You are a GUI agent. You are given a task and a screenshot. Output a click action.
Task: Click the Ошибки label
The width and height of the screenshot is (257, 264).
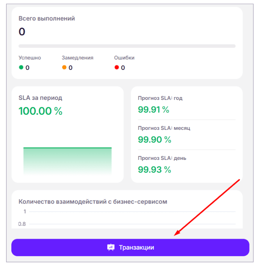point(124,58)
